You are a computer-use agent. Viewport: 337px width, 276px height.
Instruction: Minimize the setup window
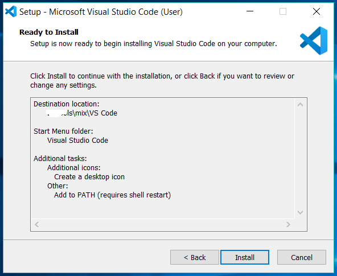(x=250, y=11)
